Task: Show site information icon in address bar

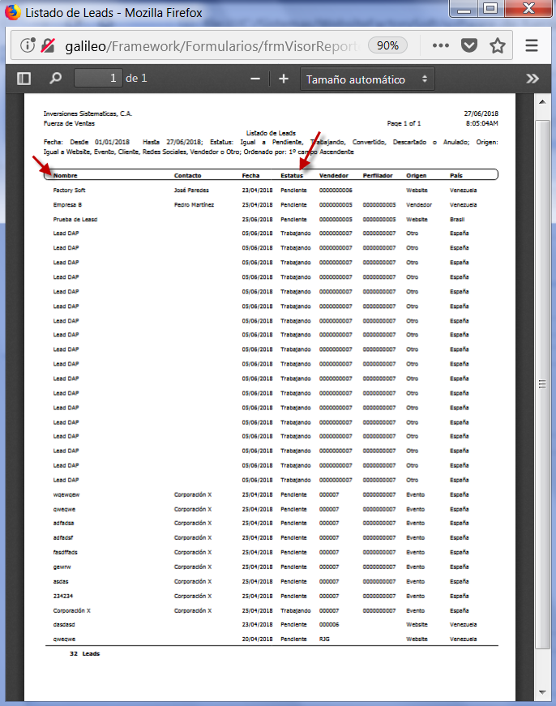Action: 28,45
